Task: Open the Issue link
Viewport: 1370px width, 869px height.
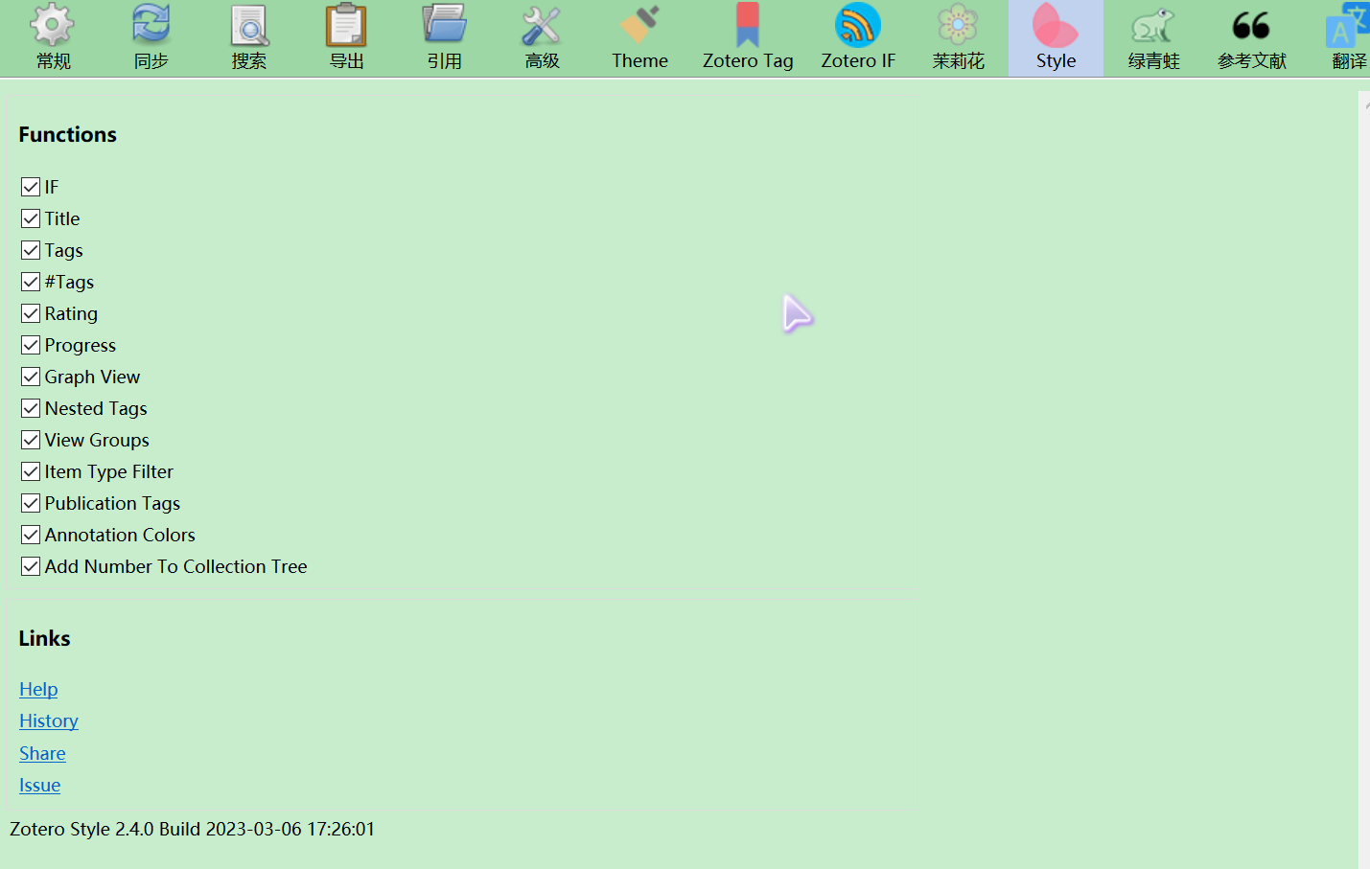Action: click(39, 785)
